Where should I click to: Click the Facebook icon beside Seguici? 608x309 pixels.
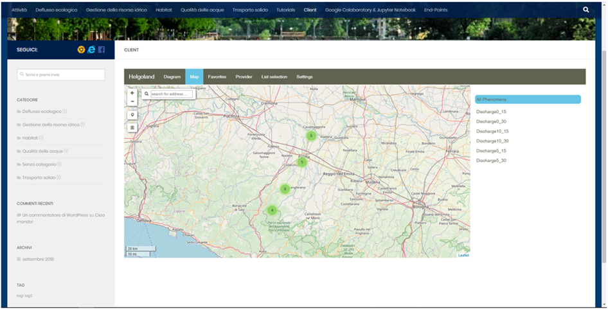pyautogui.click(x=102, y=49)
